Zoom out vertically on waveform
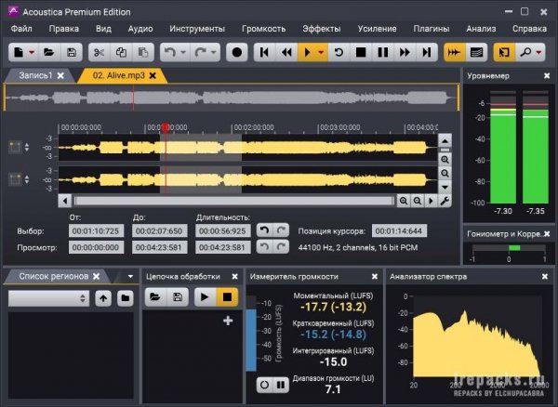Screen dimensions: 558x407 445,174
